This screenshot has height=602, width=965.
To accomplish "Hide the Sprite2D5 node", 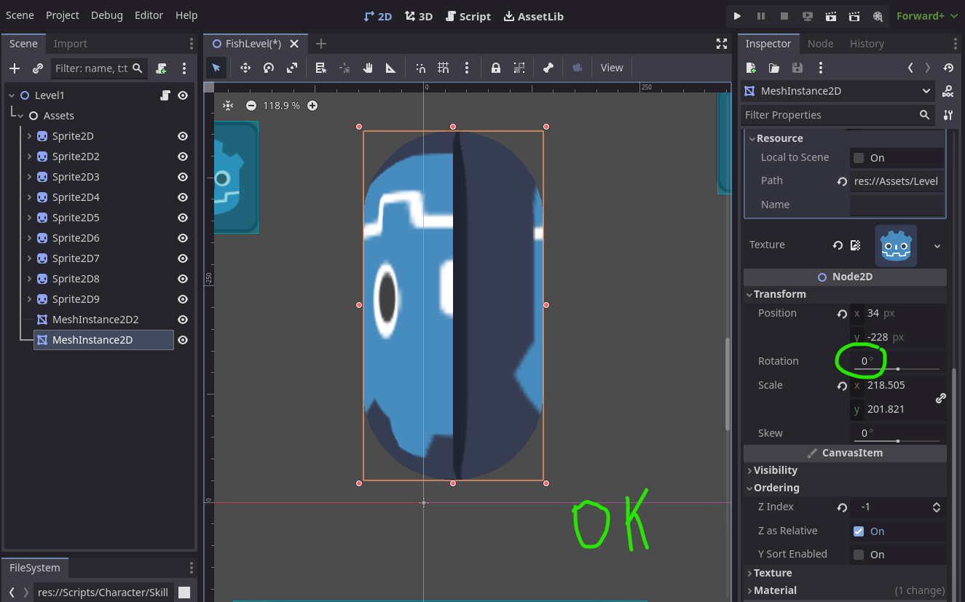I will (182, 217).
